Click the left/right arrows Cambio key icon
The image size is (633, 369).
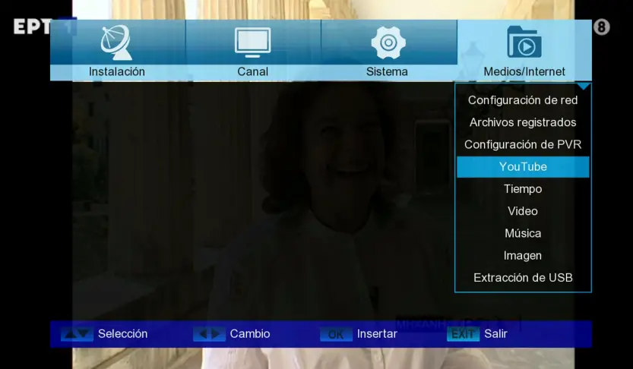coord(209,334)
